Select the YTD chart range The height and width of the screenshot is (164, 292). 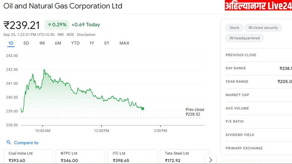[75, 43]
